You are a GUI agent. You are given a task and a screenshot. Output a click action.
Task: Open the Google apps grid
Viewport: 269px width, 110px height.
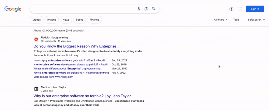[x=240, y=9]
